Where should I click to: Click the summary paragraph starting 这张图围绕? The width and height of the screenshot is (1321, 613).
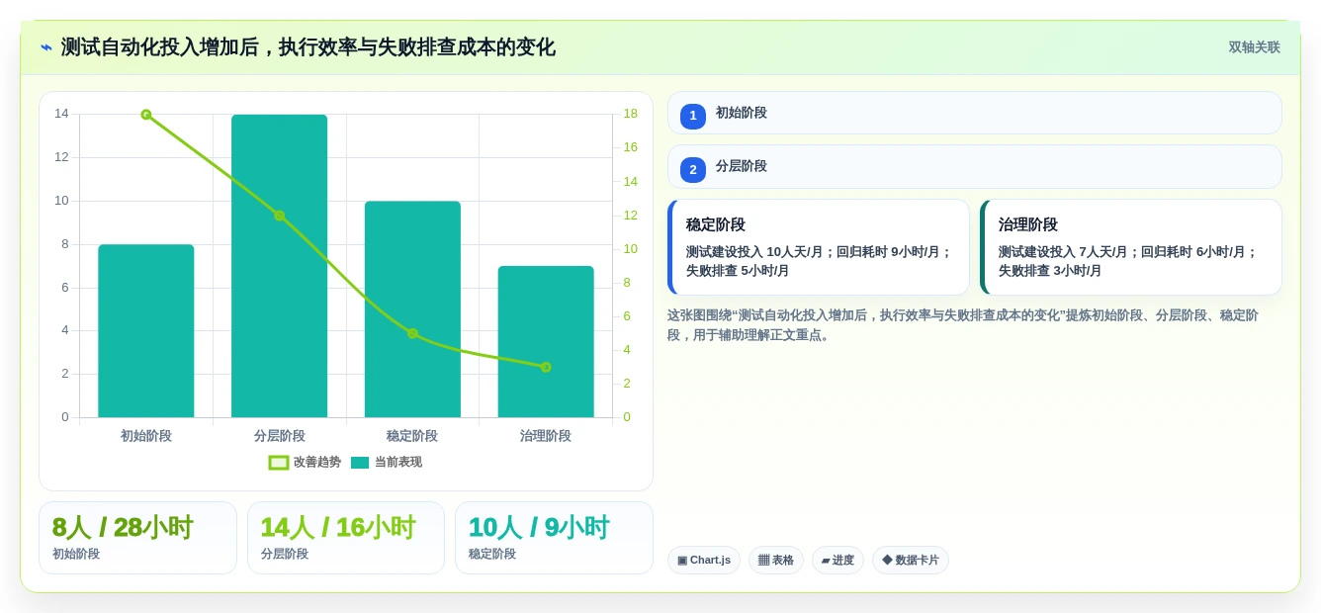coord(963,325)
